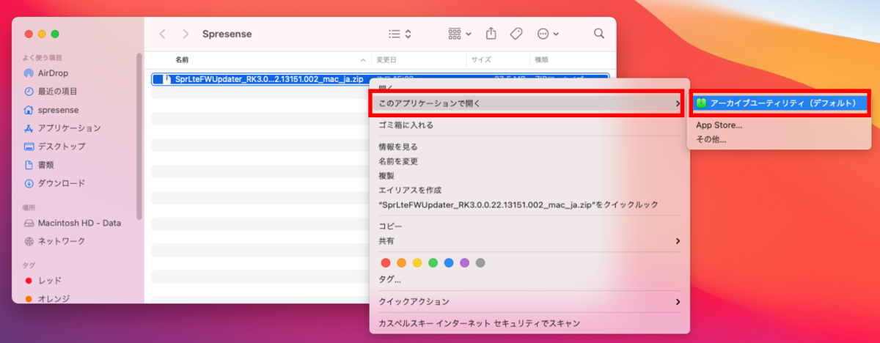880x343 pixels.
Task: Expand the クイックアクション submenu
Action: (528, 301)
